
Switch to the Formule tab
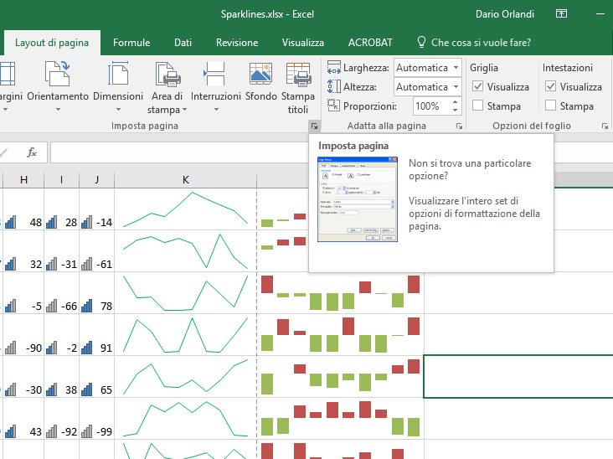131,43
